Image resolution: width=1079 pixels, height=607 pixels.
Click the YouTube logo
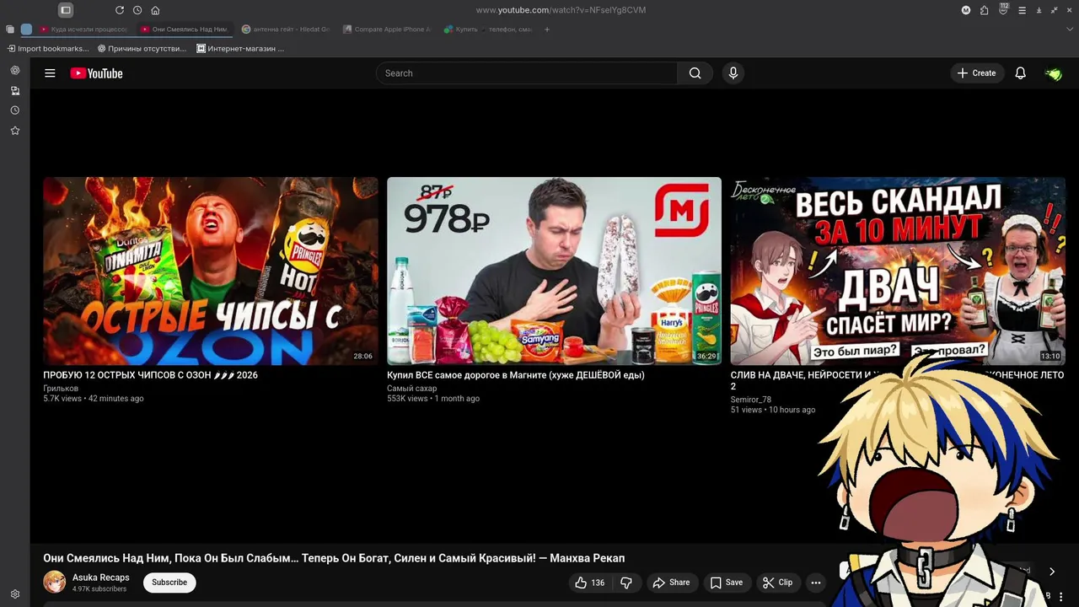(x=96, y=73)
